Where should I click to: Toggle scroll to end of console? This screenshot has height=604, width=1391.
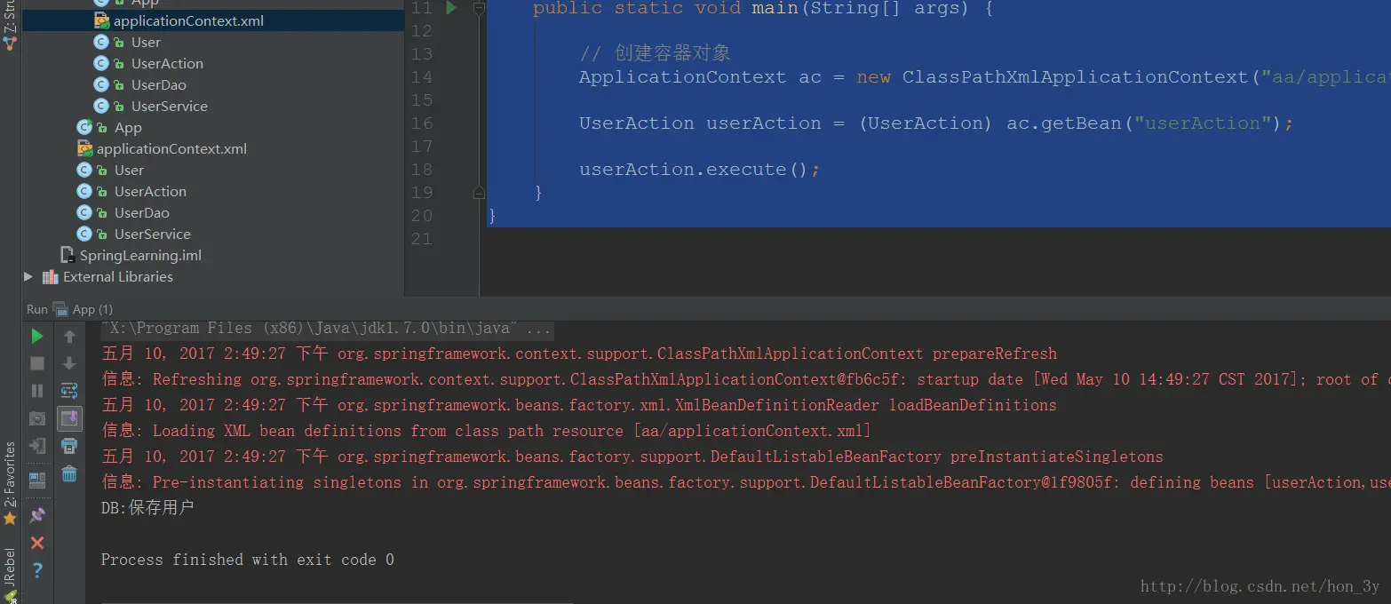(69, 418)
